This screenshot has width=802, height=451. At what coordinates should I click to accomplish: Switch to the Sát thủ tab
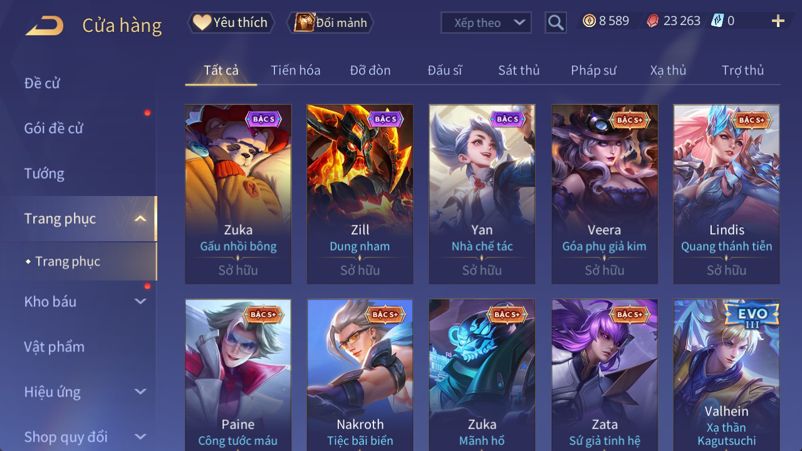(519, 70)
